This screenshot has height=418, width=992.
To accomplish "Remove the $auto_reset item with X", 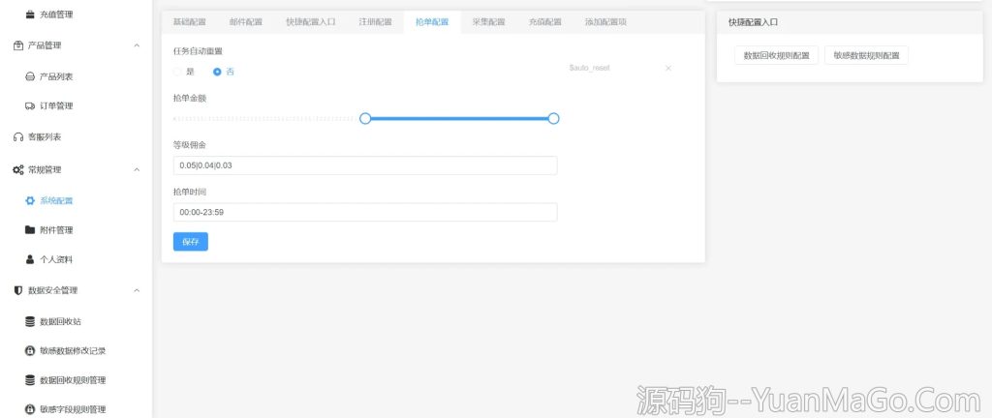I will tap(668, 68).
